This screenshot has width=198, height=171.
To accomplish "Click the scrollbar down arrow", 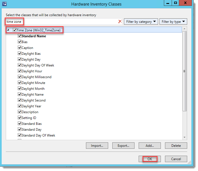I will pyautogui.click(x=184, y=137).
